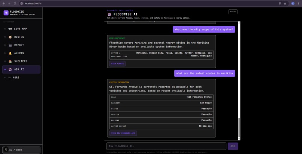Click the FloodWise AI header robot icon

109,14
